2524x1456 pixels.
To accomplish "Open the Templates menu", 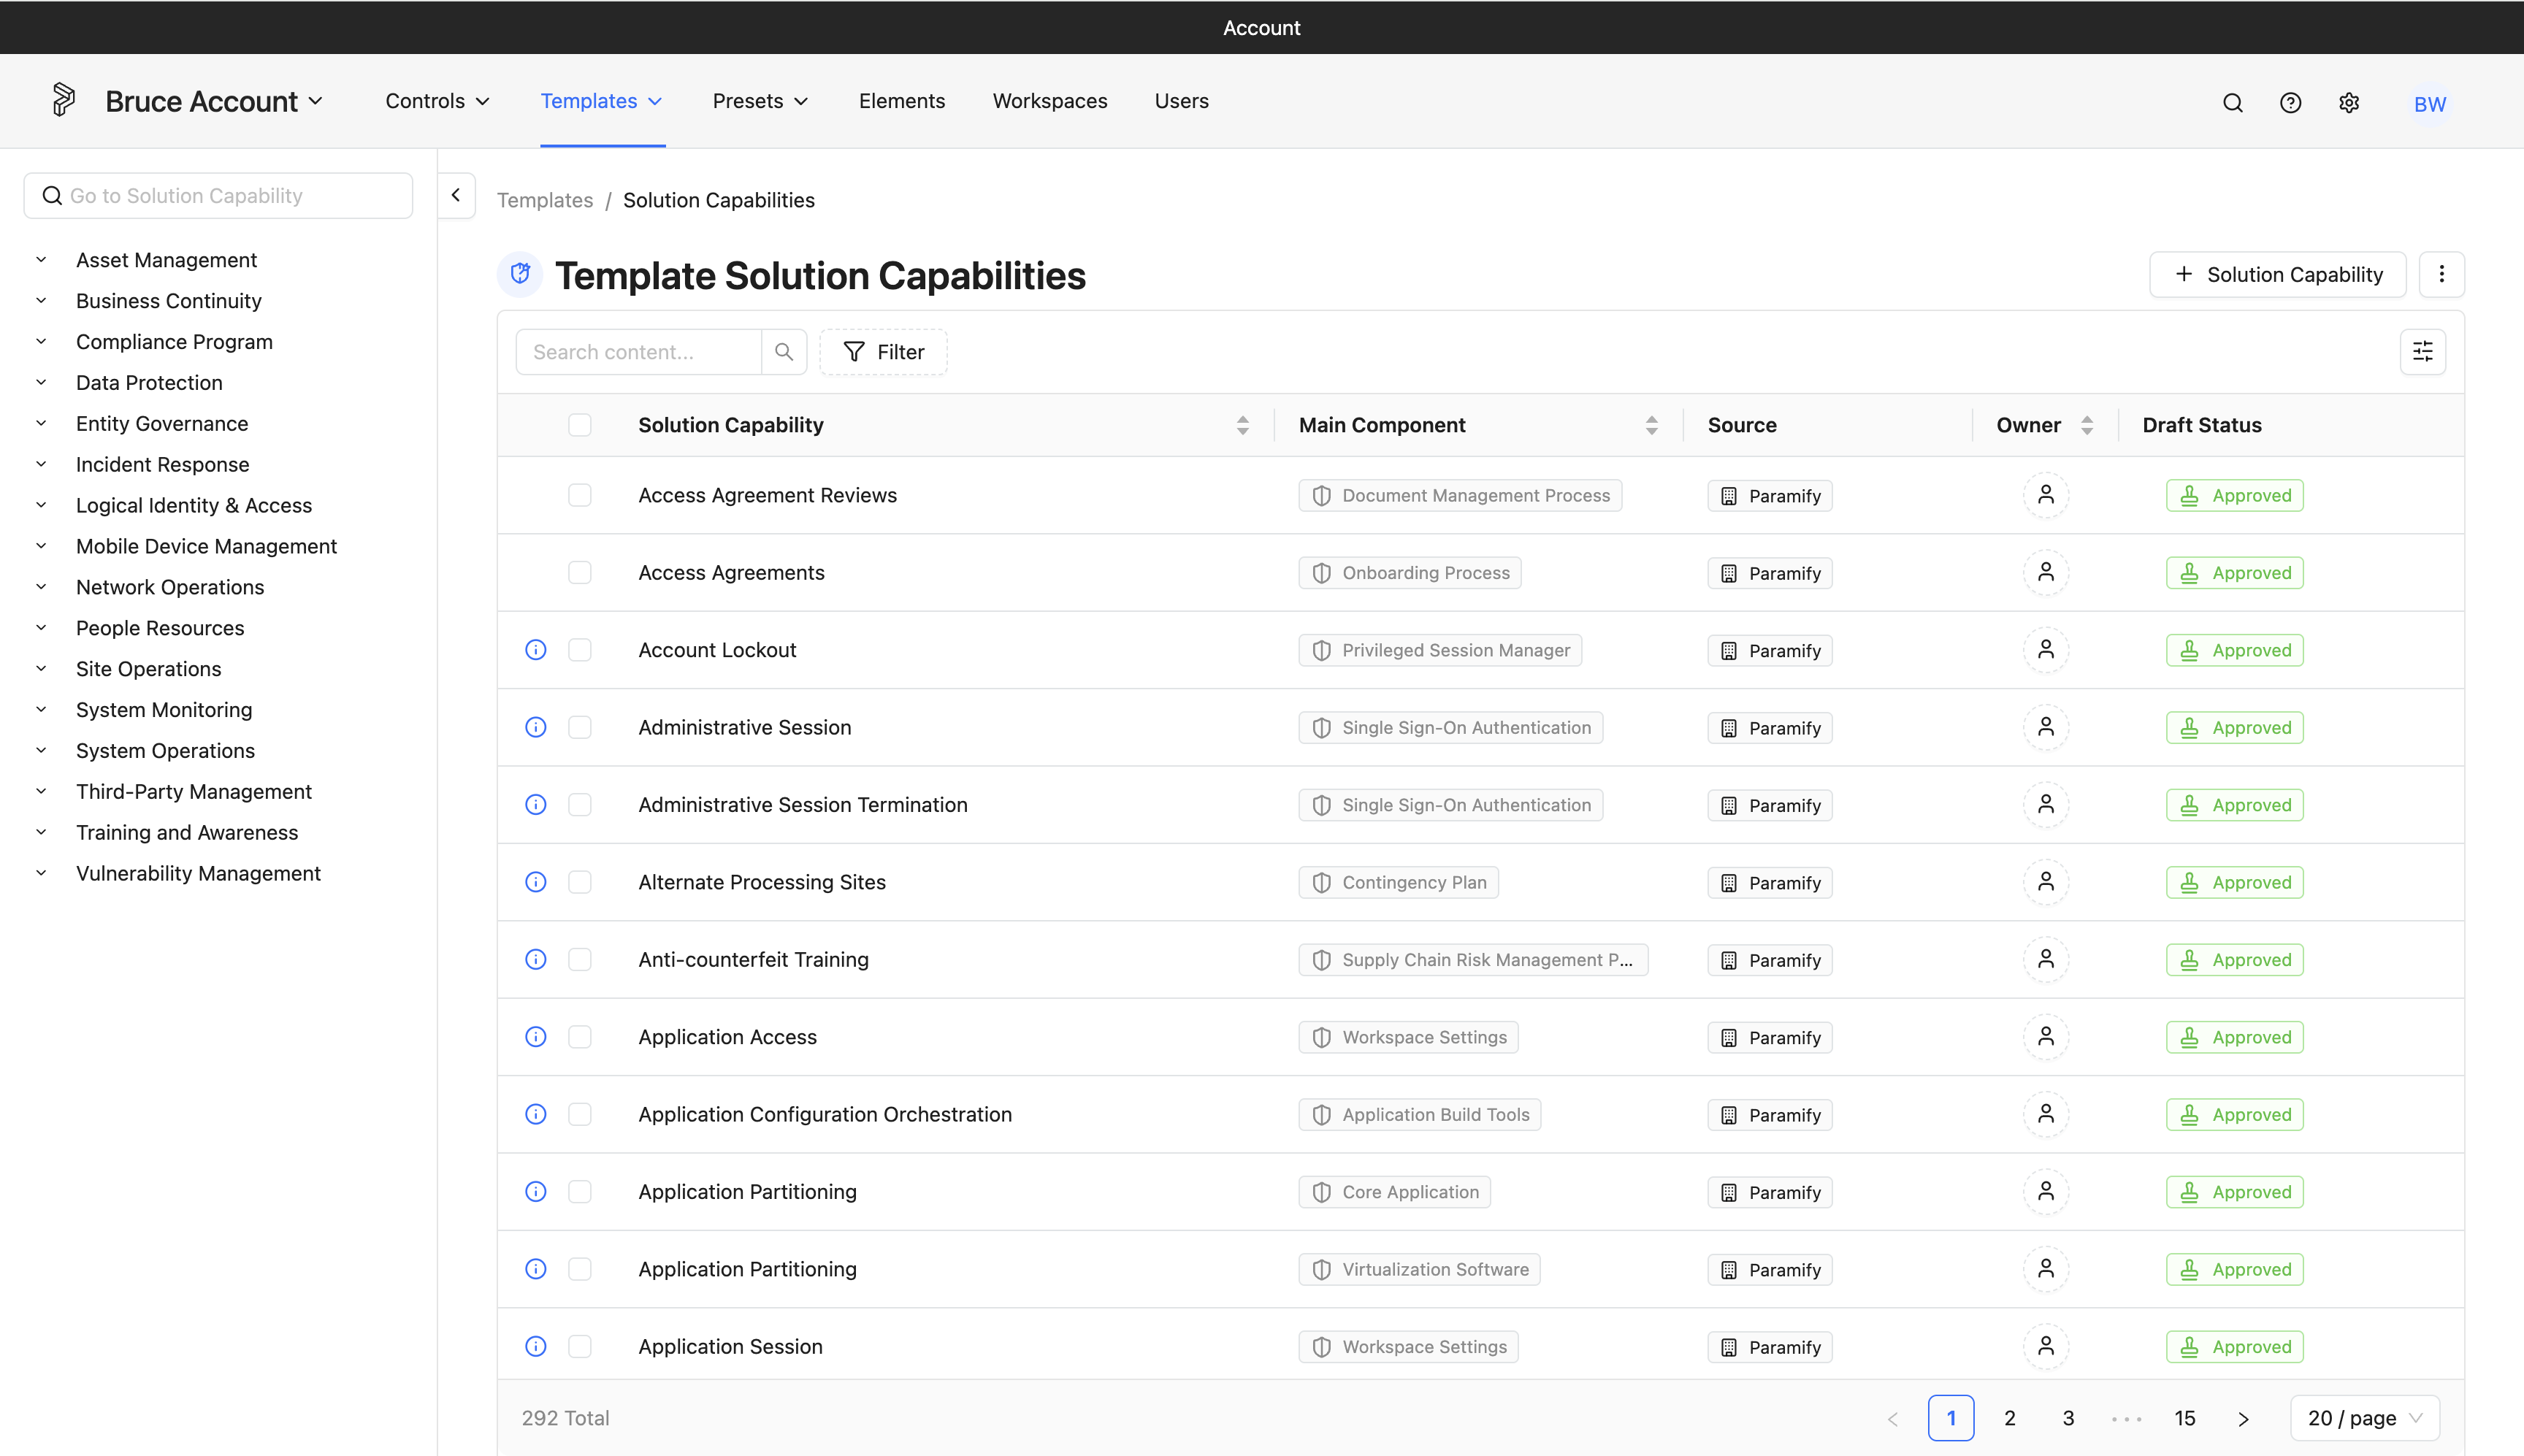I will (x=601, y=101).
